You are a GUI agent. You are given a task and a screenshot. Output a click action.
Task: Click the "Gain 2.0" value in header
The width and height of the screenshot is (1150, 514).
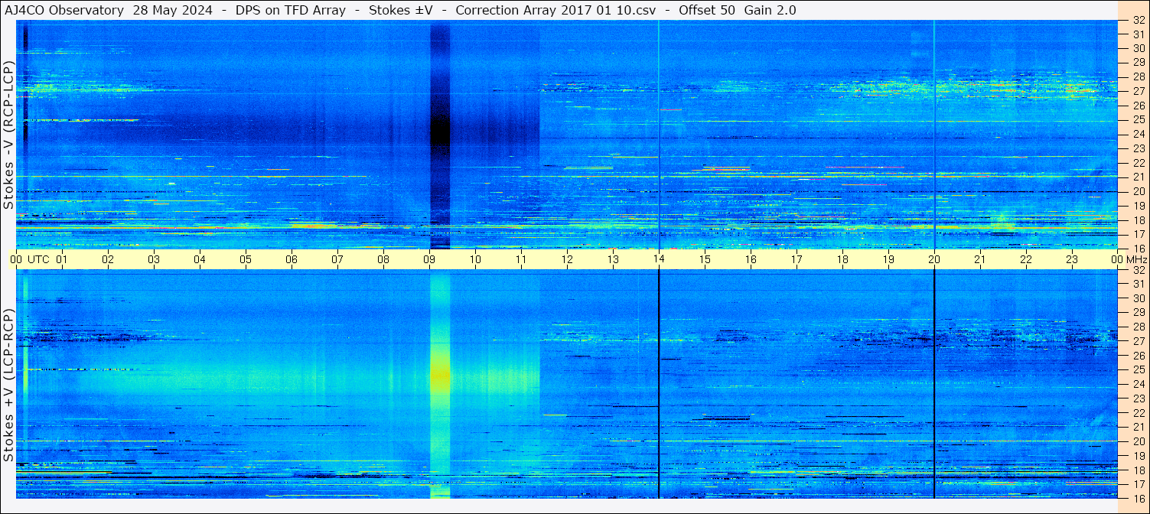click(x=770, y=10)
